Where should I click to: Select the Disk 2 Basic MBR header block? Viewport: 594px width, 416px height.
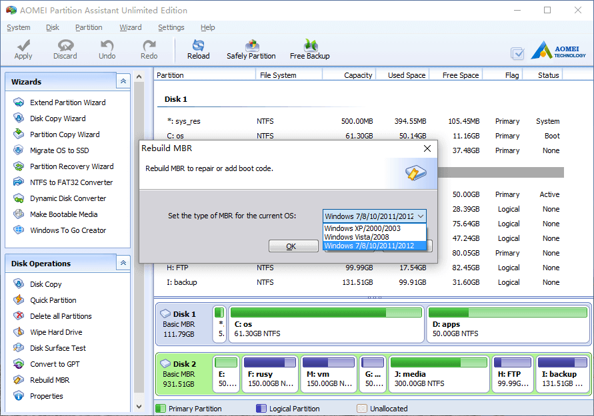click(185, 374)
